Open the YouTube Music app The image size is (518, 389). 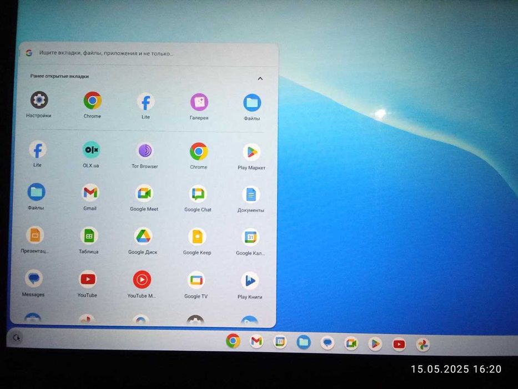pos(142,280)
